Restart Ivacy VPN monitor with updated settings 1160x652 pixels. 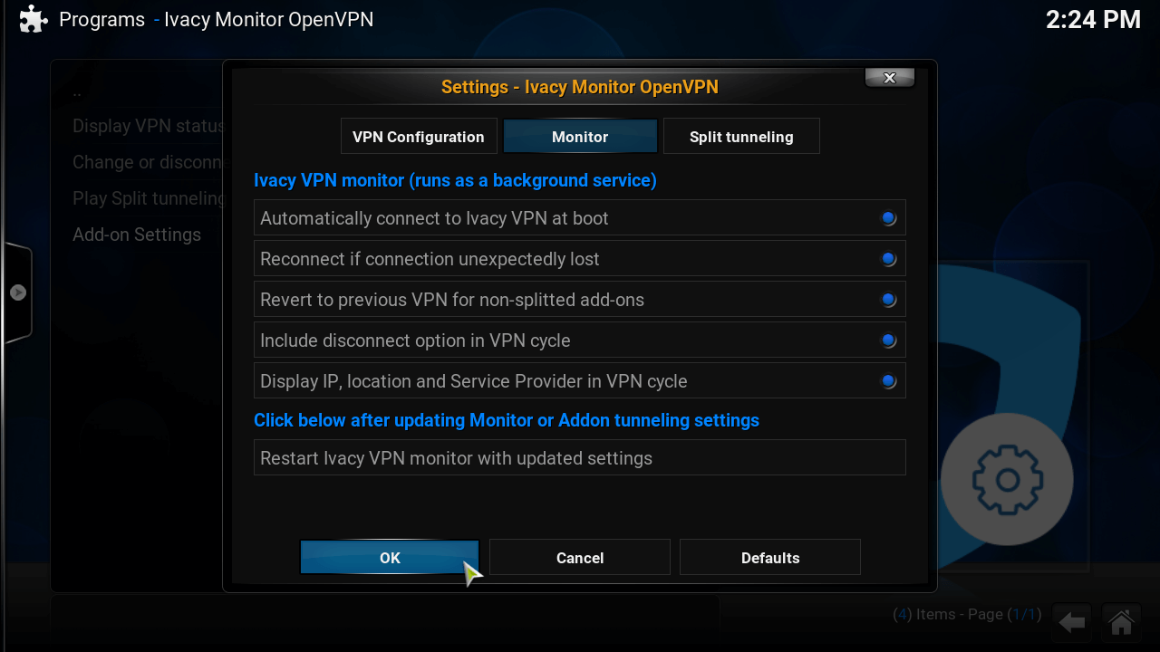click(580, 458)
